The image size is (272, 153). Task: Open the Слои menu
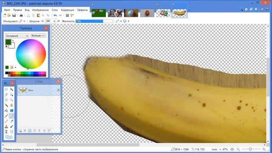coord(55,10)
